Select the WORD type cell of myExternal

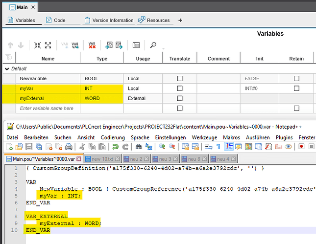click(x=102, y=98)
